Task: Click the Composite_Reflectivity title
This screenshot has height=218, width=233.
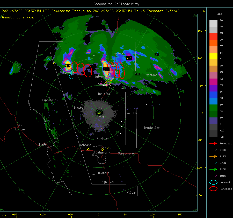Action: pos(116,4)
